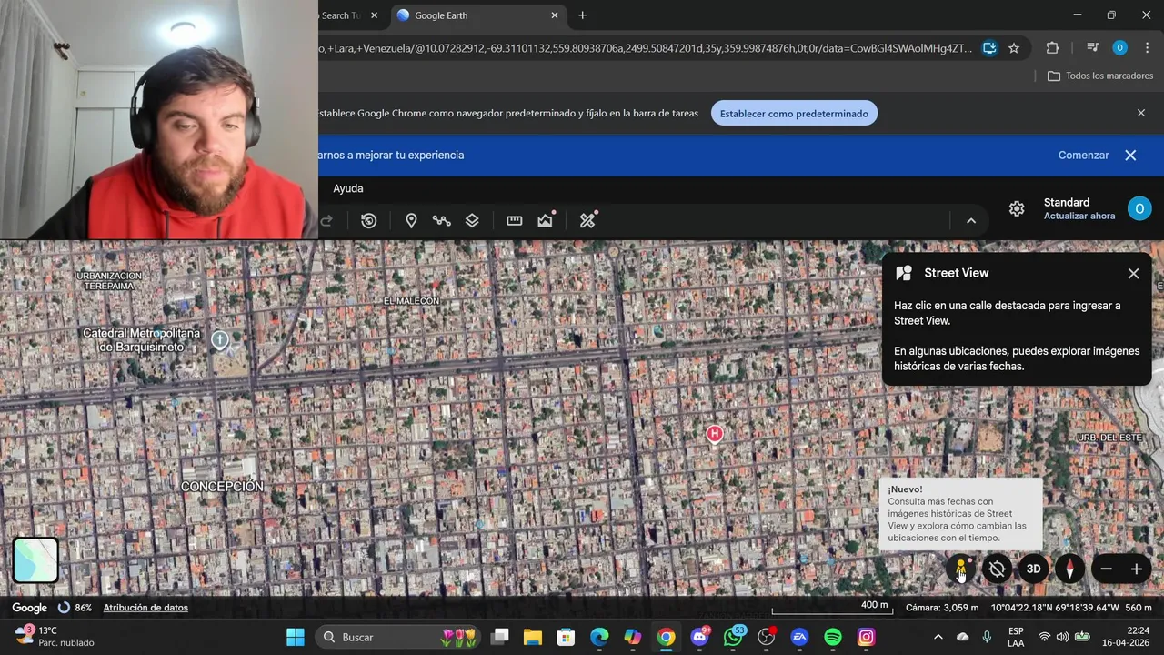
Task: Bookmark page with star icon
Action: (x=1014, y=48)
